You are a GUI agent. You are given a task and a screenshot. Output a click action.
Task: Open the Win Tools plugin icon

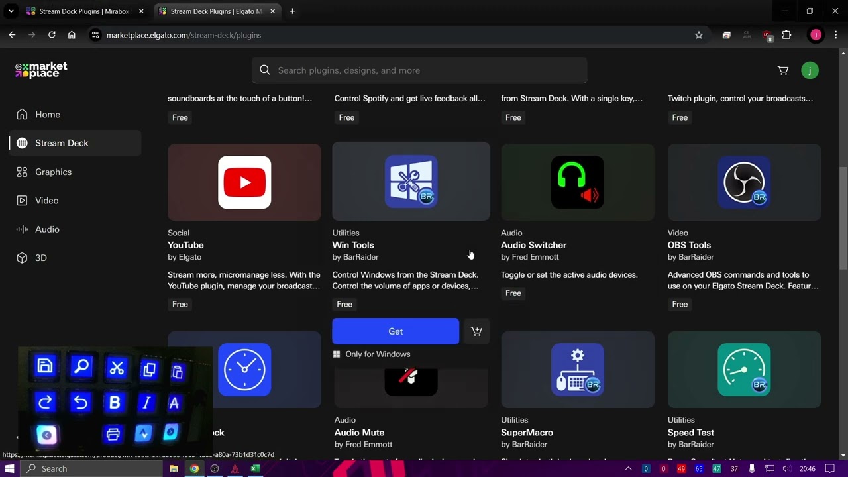411,182
